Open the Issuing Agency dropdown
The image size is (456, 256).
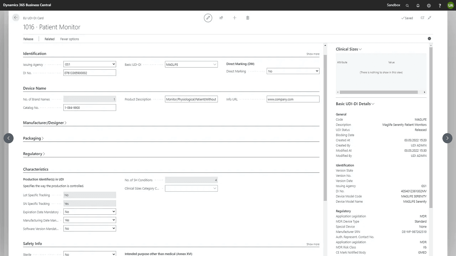coord(90,64)
